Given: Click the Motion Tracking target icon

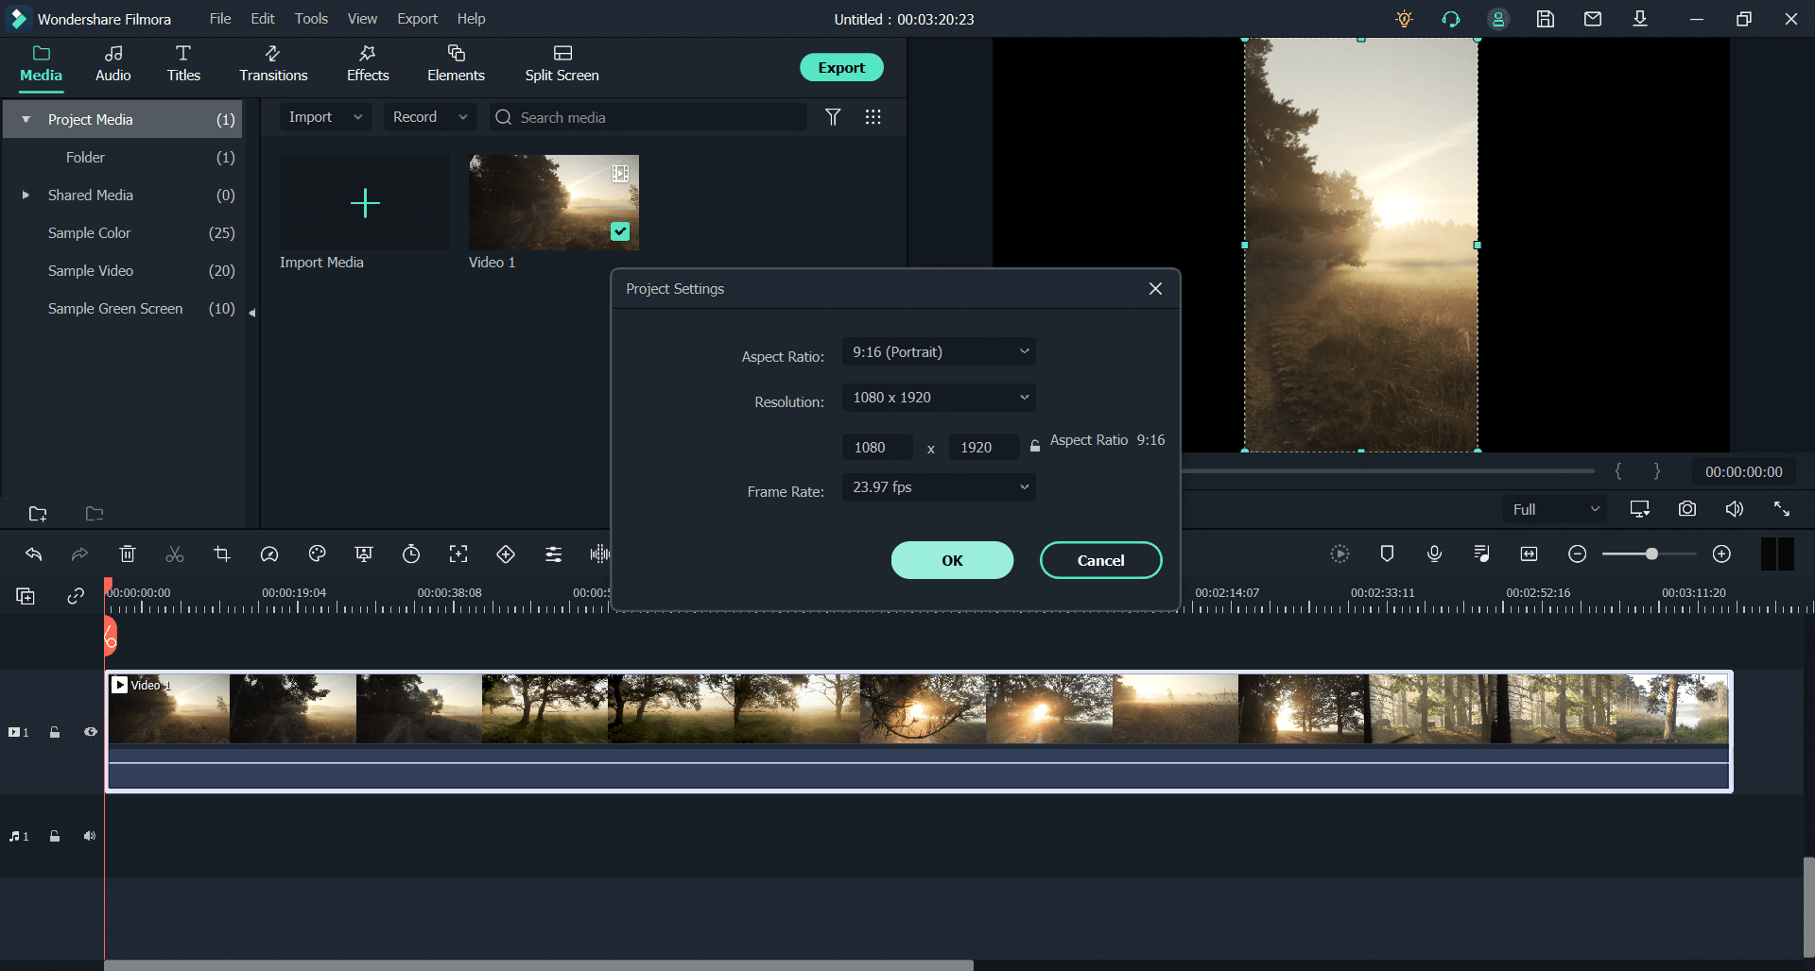Looking at the screenshot, I should [x=458, y=554].
